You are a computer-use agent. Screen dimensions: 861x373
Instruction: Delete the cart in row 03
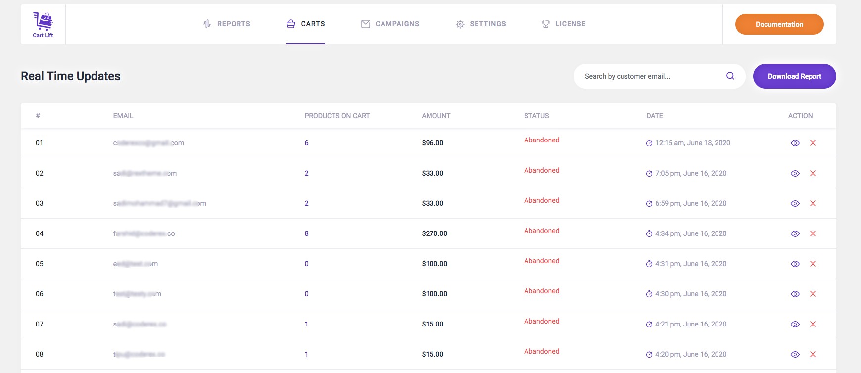(813, 203)
